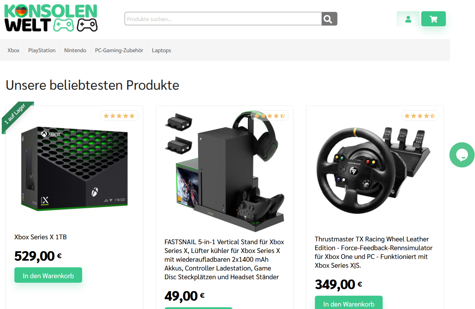Click the Produkte suchen search field
The height and width of the screenshot is (309, 475).
point(223,19)
